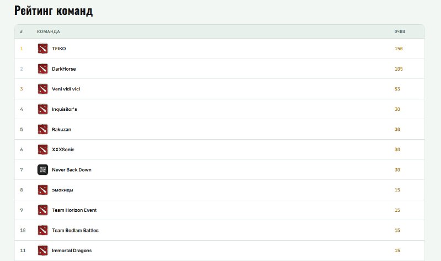Viewport: 441px width, 261px height.
Task: Click Team Horizon Event logo icon
Action: 43,210
